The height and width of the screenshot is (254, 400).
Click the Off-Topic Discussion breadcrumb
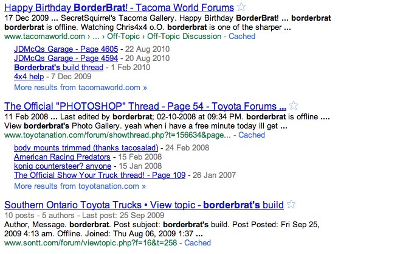184,37
